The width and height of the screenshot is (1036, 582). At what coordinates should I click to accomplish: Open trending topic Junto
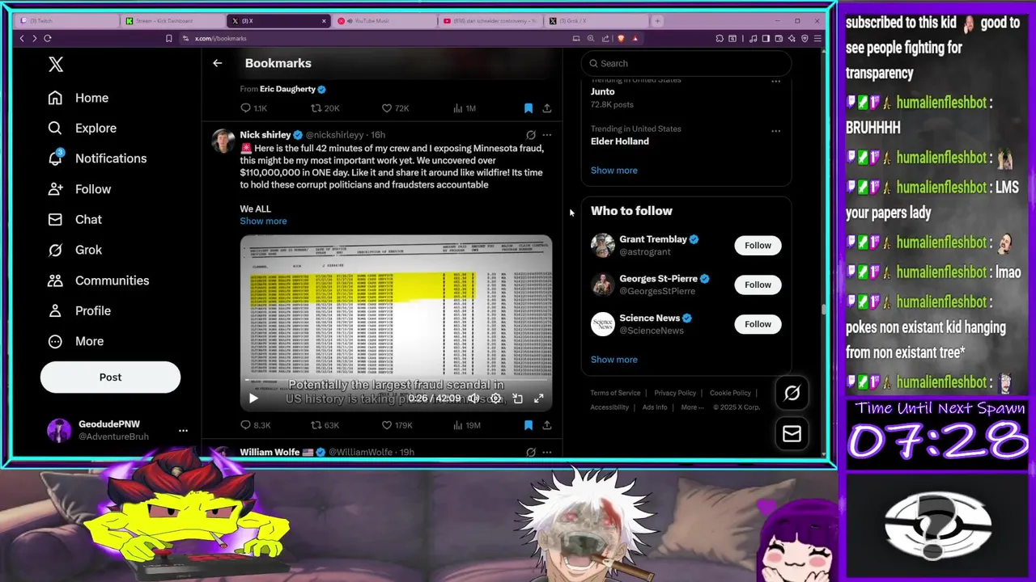[x=602, y=91]
